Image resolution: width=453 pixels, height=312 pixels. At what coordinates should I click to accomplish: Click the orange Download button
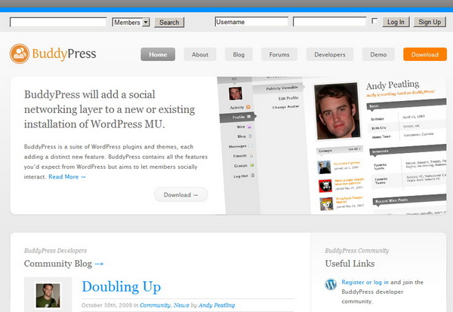[425, 54]
